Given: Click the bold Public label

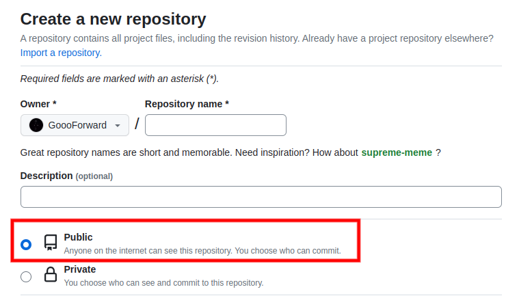Looking at the screenshot, I should (x=78, y=237).
